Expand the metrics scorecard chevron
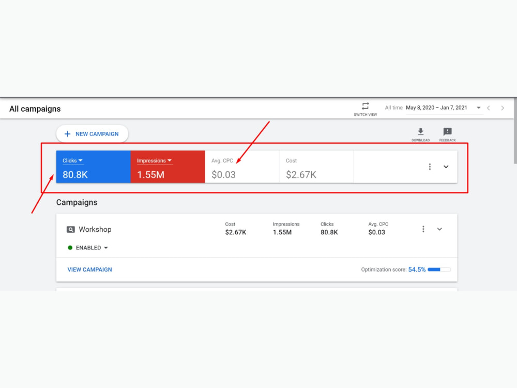 pos(446,167)
